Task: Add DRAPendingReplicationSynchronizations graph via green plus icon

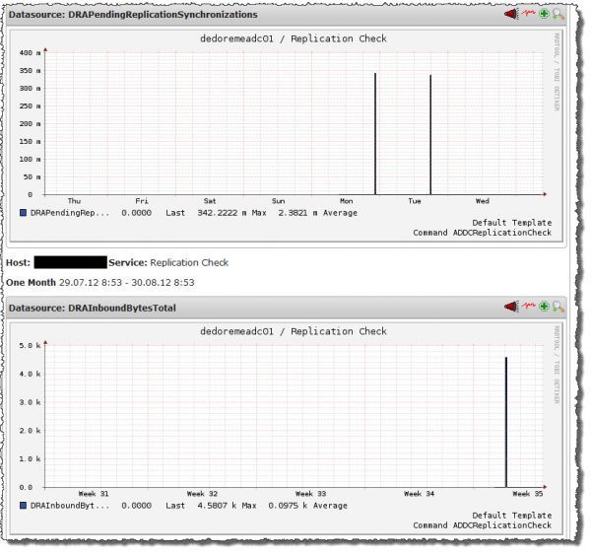Action: tap(544, 15)
